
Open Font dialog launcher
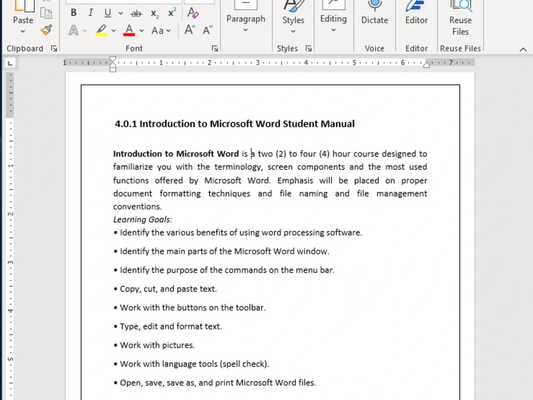pos(215,49)
